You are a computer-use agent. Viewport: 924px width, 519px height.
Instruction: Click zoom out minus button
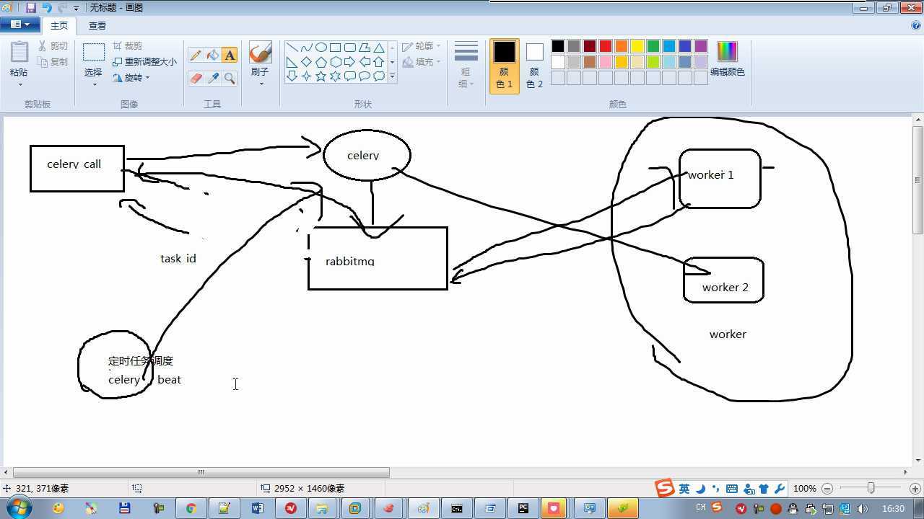(x=827, y=489)
